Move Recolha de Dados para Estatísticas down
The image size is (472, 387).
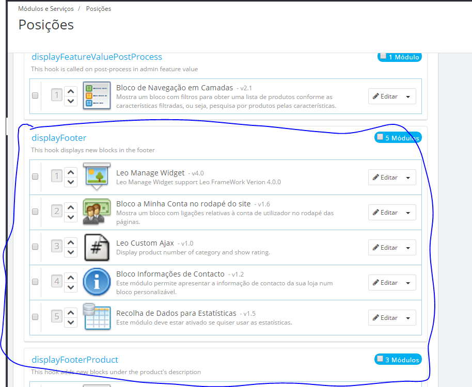point(71,322)
